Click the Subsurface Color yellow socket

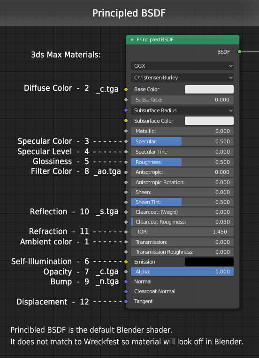pyautogui.click(x=126, y=121)
